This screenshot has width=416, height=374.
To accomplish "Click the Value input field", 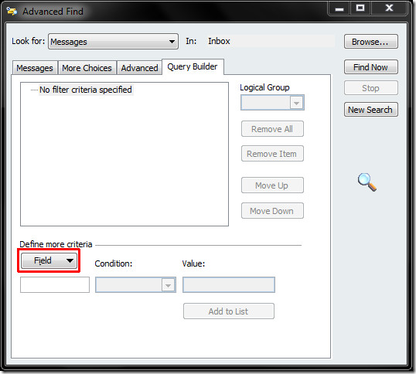I will point(229,285).
